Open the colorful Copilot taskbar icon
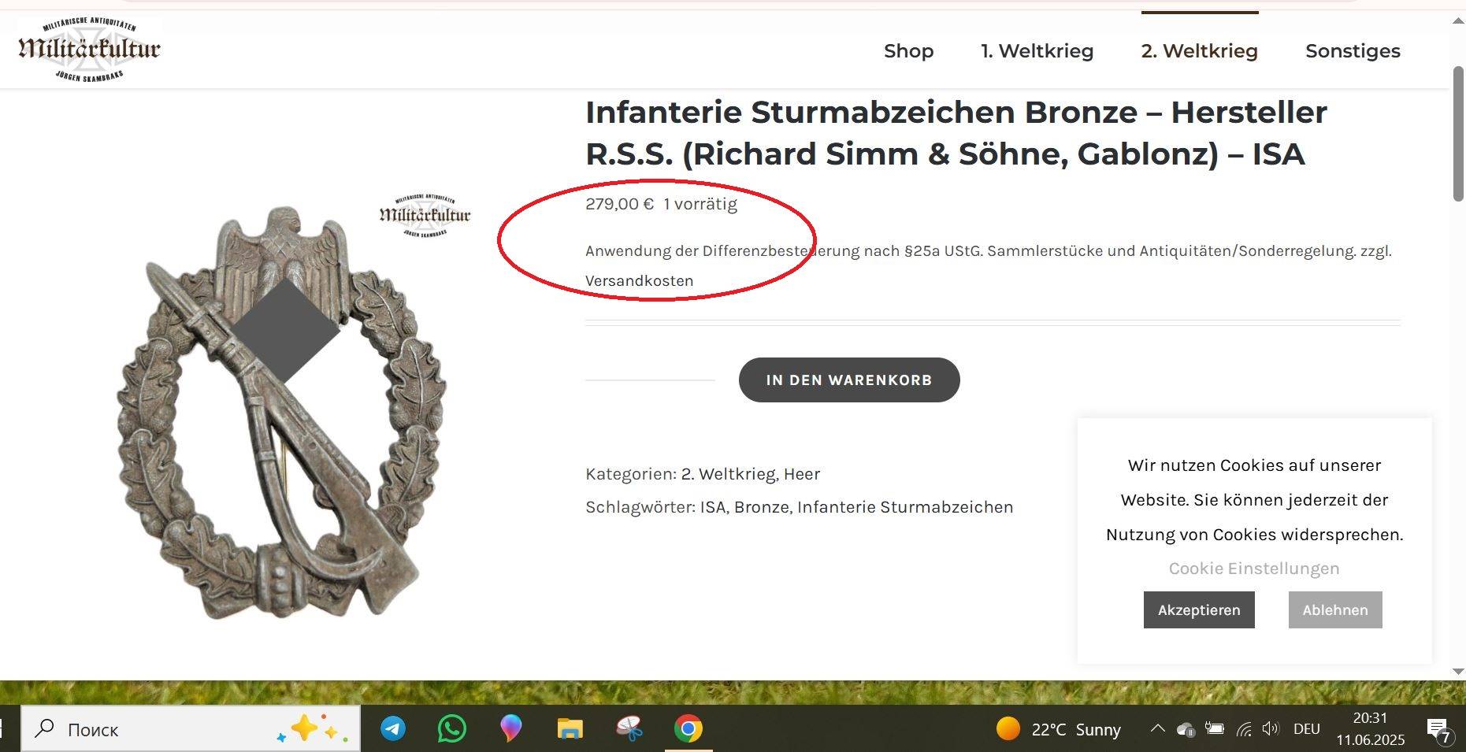Screen dimensions: 1466x752 tap(510, 728)
